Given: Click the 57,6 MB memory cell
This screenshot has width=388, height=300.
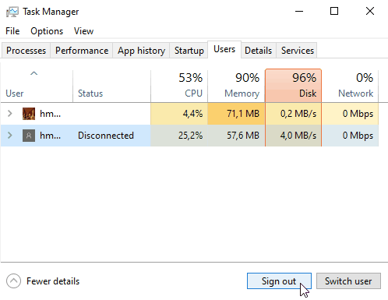Looking at the screenshot, I should pos(236,136).
